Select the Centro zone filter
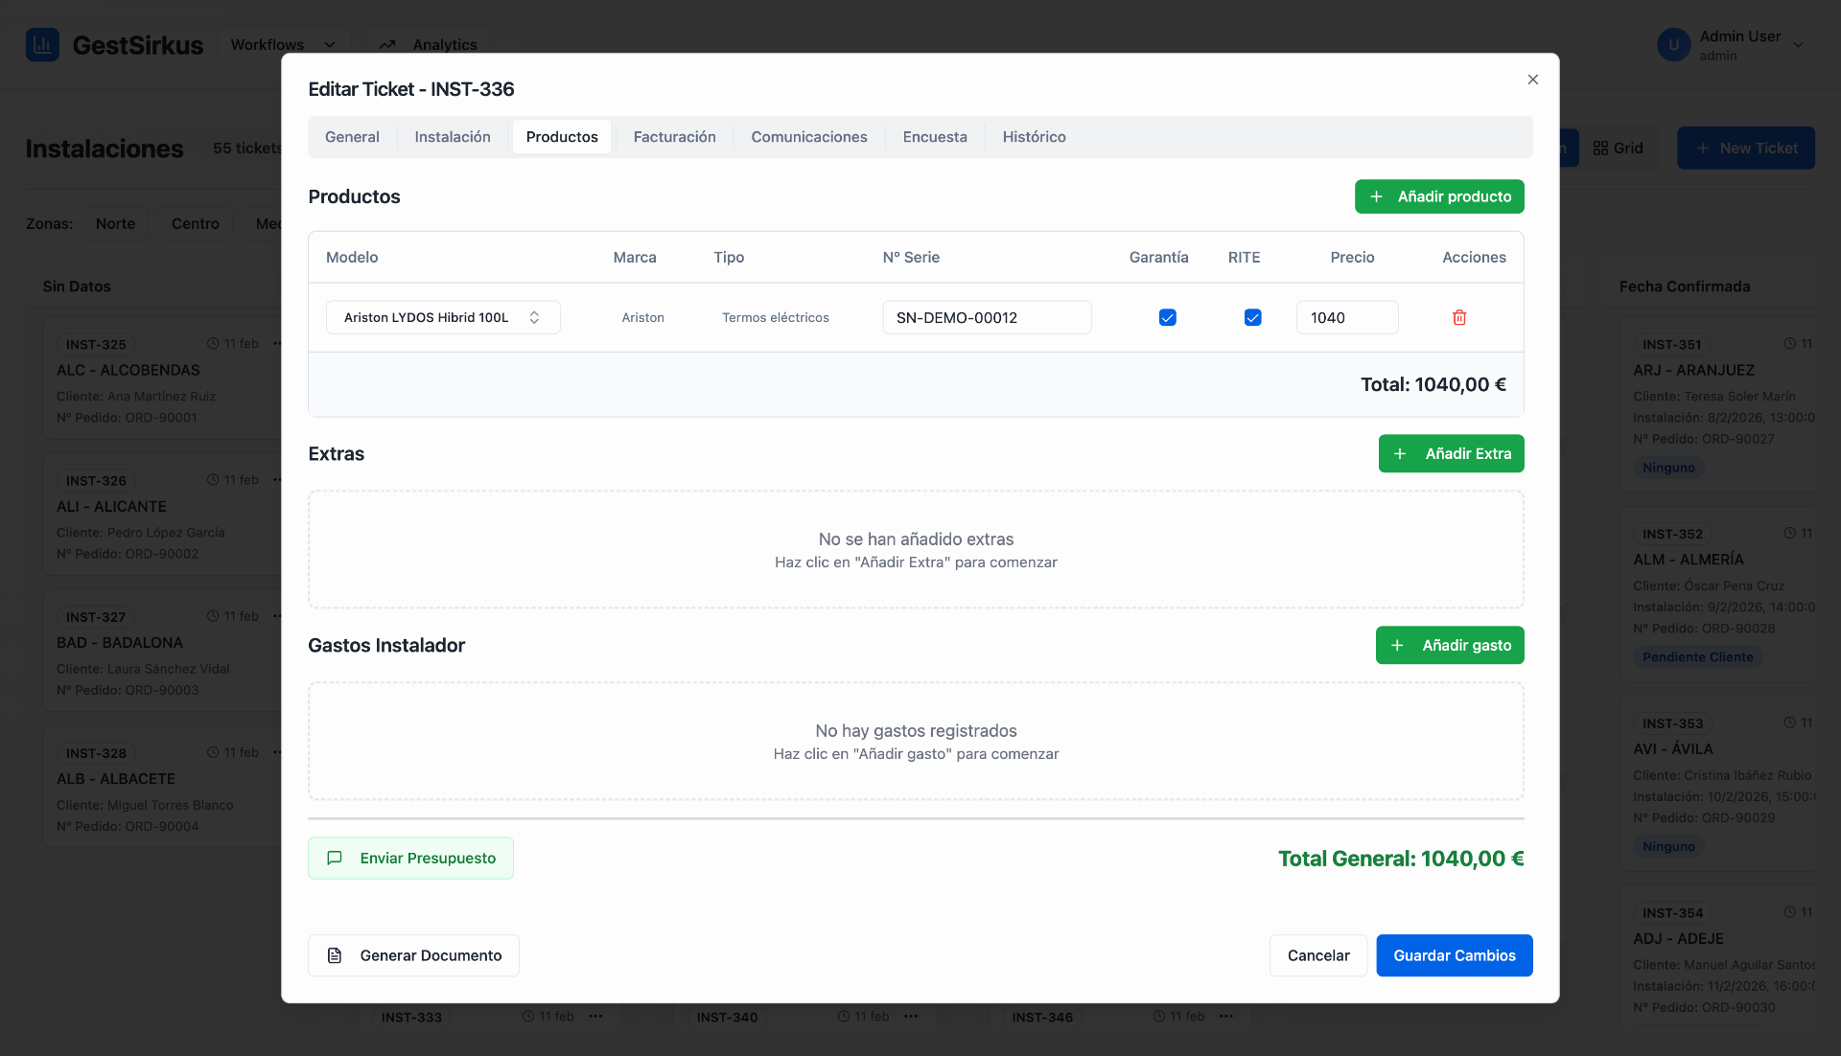Screen dimensions: 1841x1056 (196, 223)
